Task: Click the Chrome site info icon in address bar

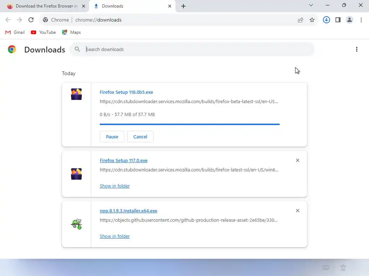Action: pos(45,20)
